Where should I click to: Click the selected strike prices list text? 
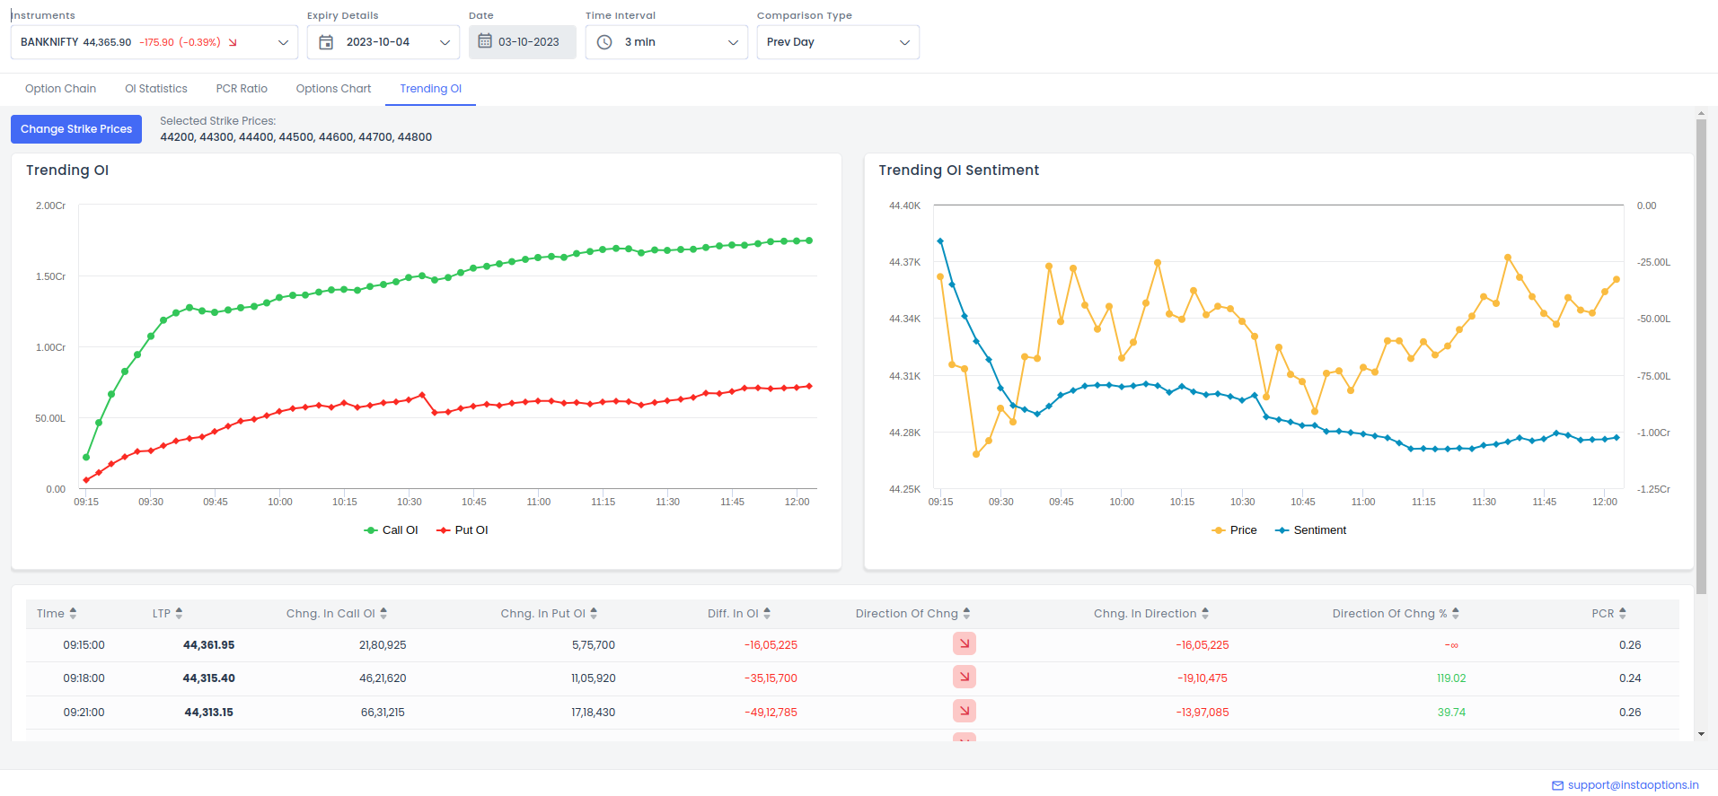[x=296, y=137]
